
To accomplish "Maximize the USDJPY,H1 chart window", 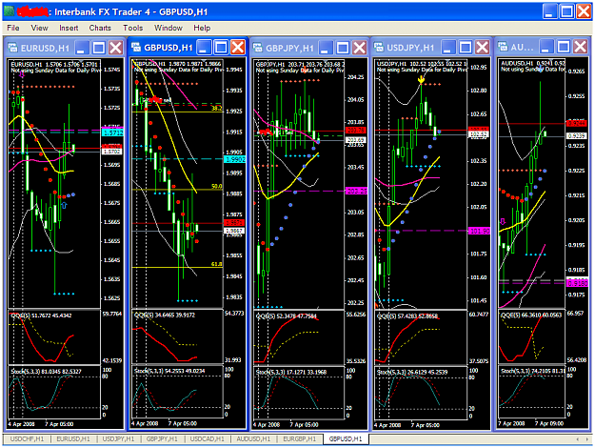I will click(466, 48).
